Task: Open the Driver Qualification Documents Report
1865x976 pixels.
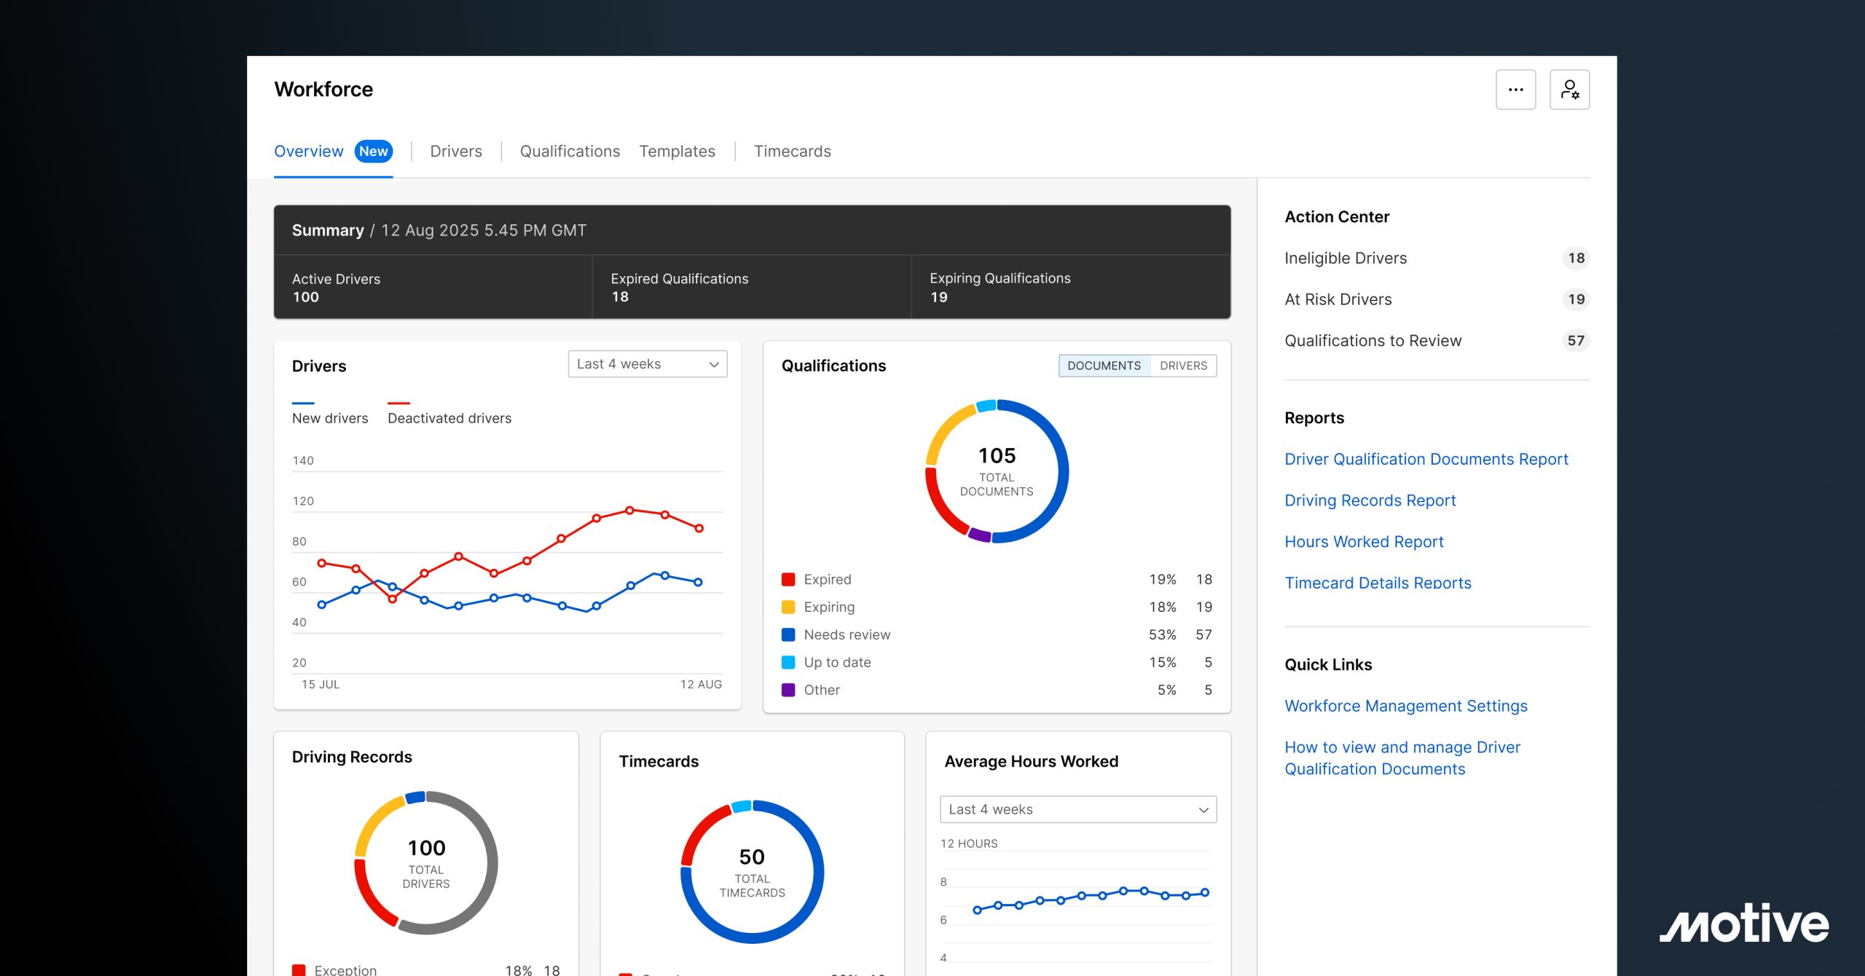Action: click(x=1426, y=459)
